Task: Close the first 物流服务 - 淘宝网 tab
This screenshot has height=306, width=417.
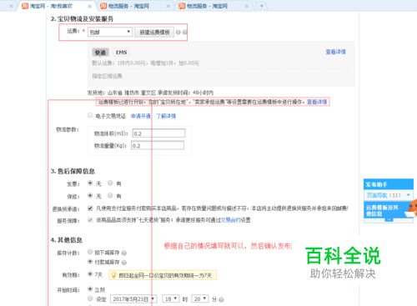Action: tap(168, 6)
